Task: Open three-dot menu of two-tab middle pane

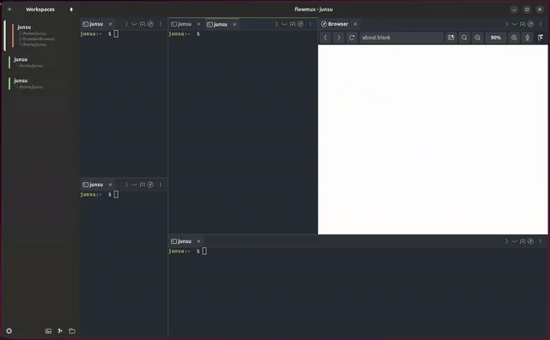Action: click(310, 24)
